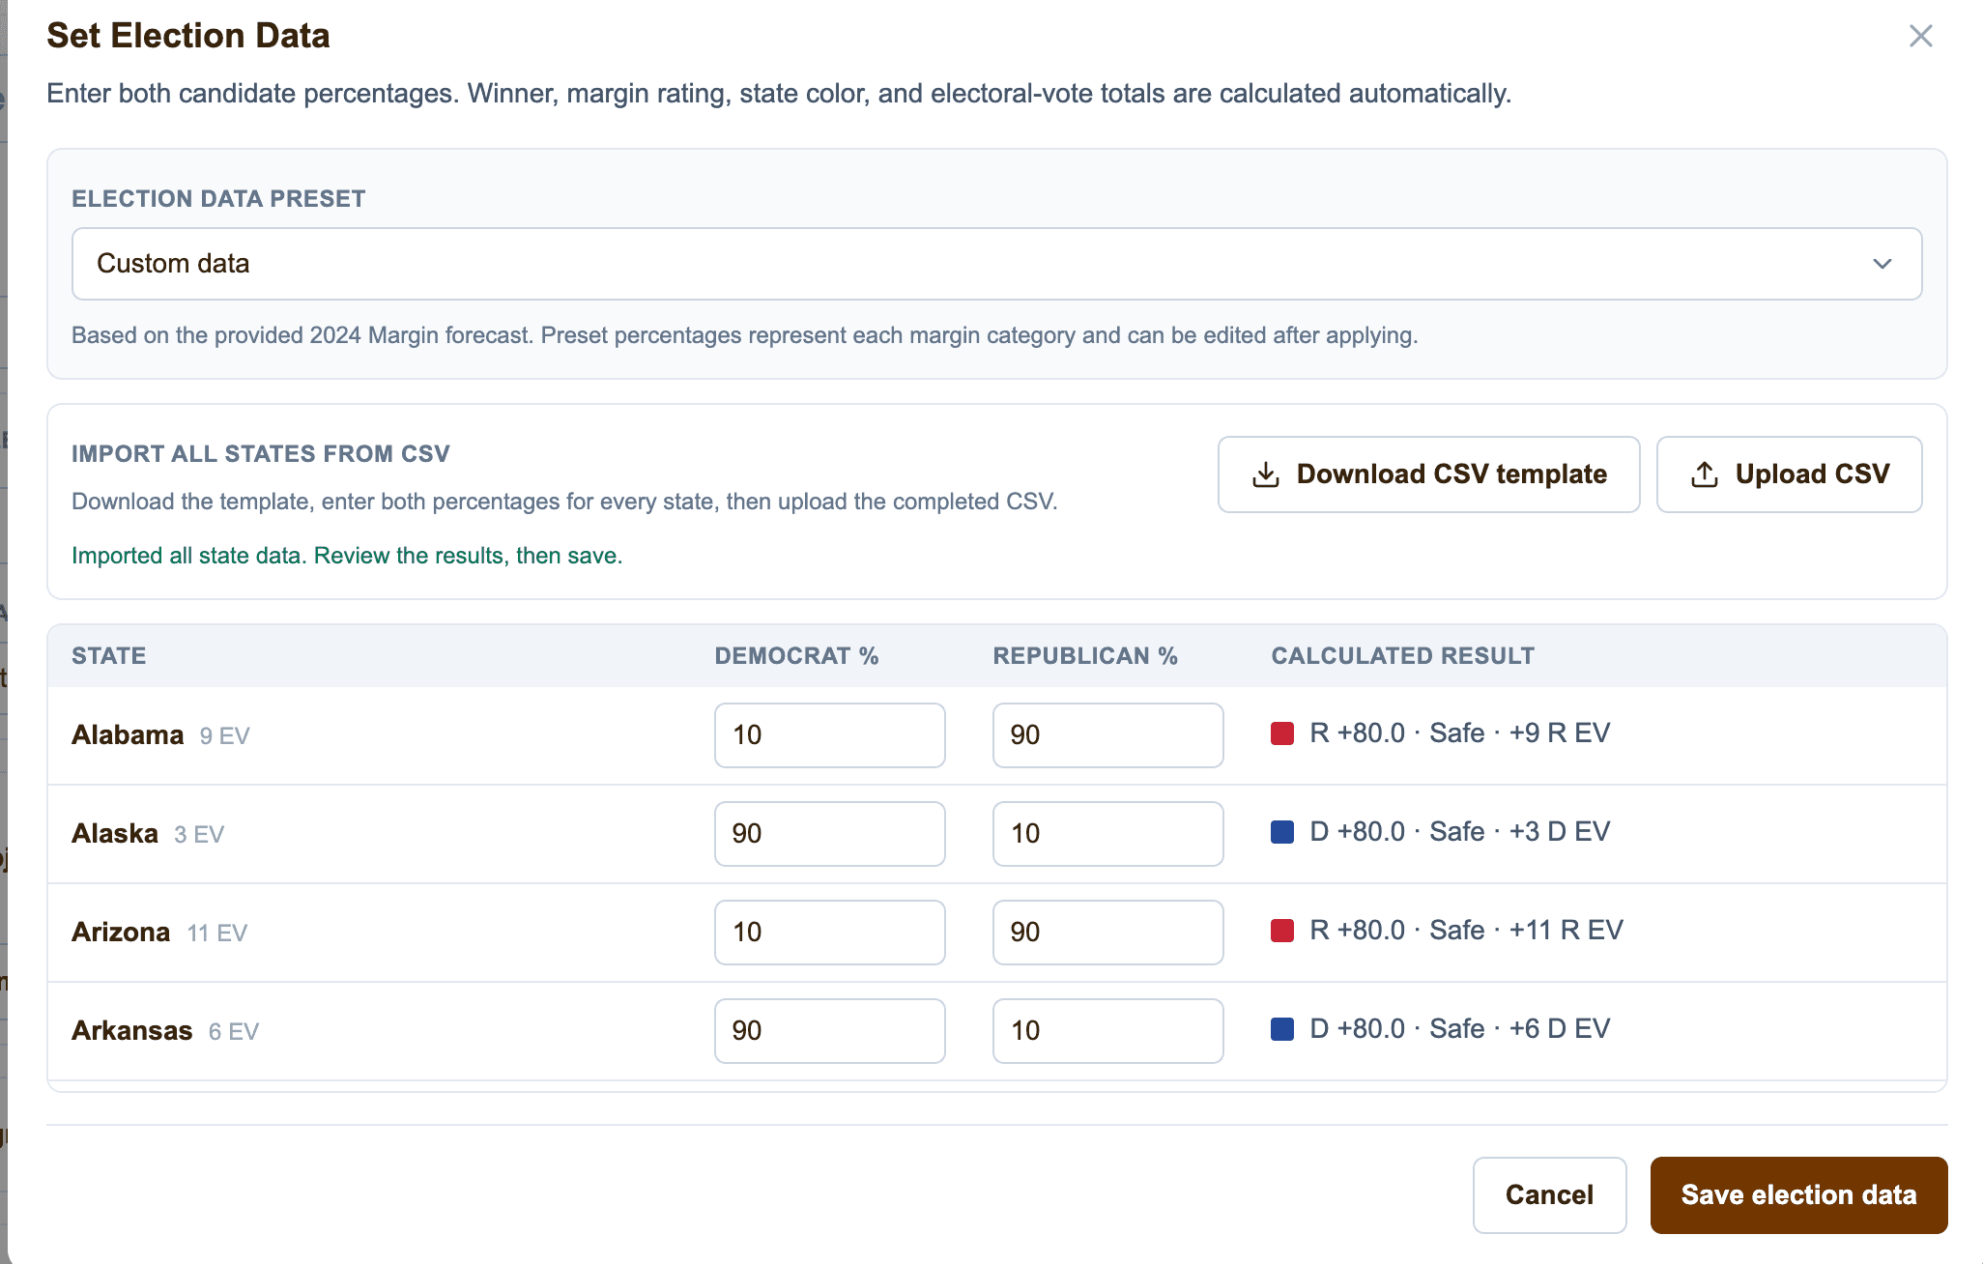Edit Arizona Democrat percentage field
This screenshot has width=1983, height=1264.
point(829,933)
